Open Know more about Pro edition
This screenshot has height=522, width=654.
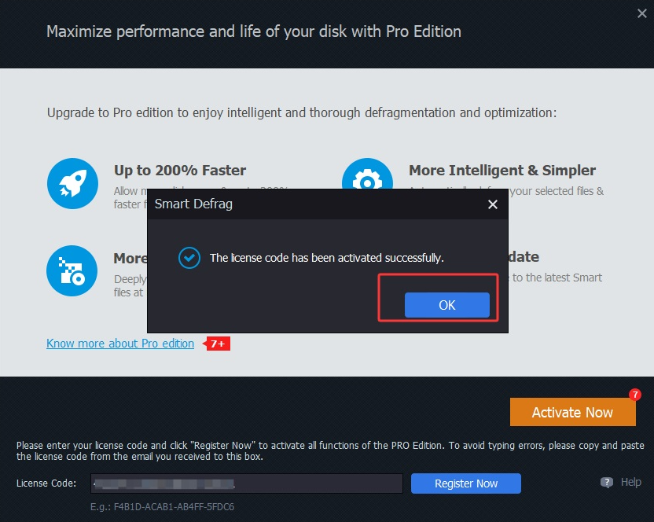(119, 344)
